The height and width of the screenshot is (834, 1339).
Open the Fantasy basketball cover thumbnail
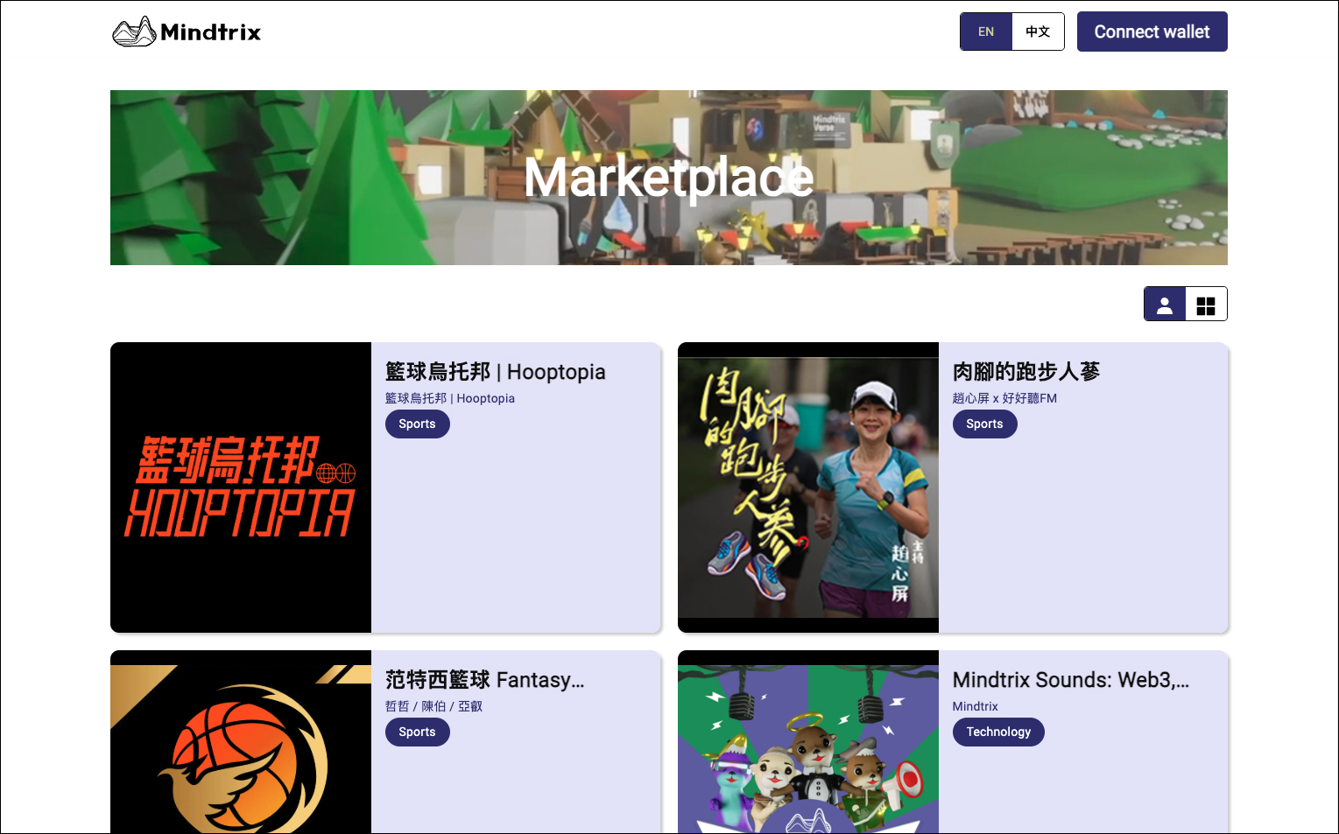[241, 742]
